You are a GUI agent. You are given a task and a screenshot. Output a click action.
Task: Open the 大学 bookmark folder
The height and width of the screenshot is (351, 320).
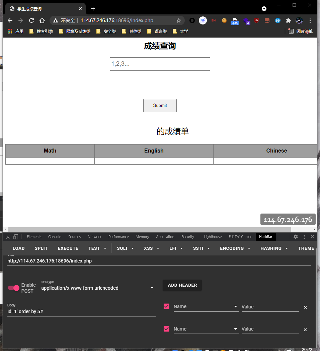(180, 31)
